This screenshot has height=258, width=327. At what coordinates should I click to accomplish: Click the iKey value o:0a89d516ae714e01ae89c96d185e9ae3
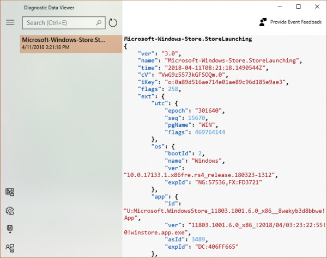(225, 82)
